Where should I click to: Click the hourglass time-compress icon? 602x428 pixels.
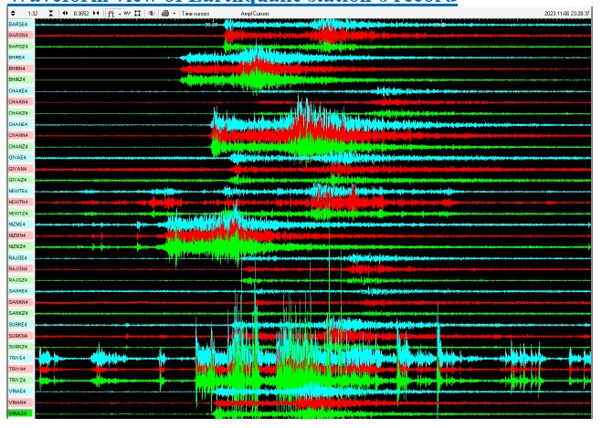pyautogui.click(x=51, y=14)
